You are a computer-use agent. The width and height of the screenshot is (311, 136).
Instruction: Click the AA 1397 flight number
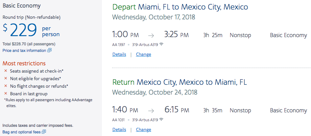[x=118, y=45]
